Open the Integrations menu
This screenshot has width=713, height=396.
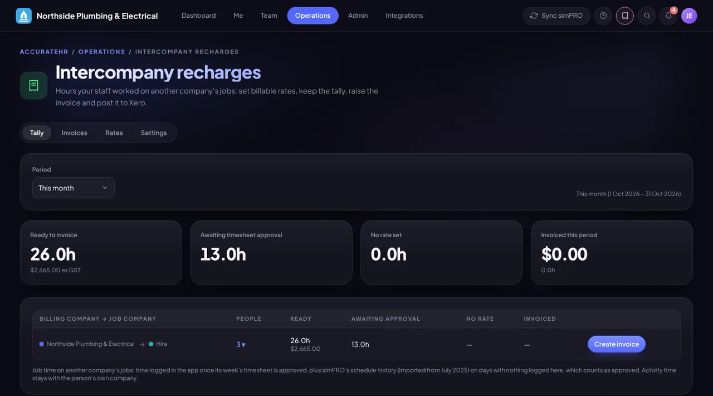coord(404,16)
